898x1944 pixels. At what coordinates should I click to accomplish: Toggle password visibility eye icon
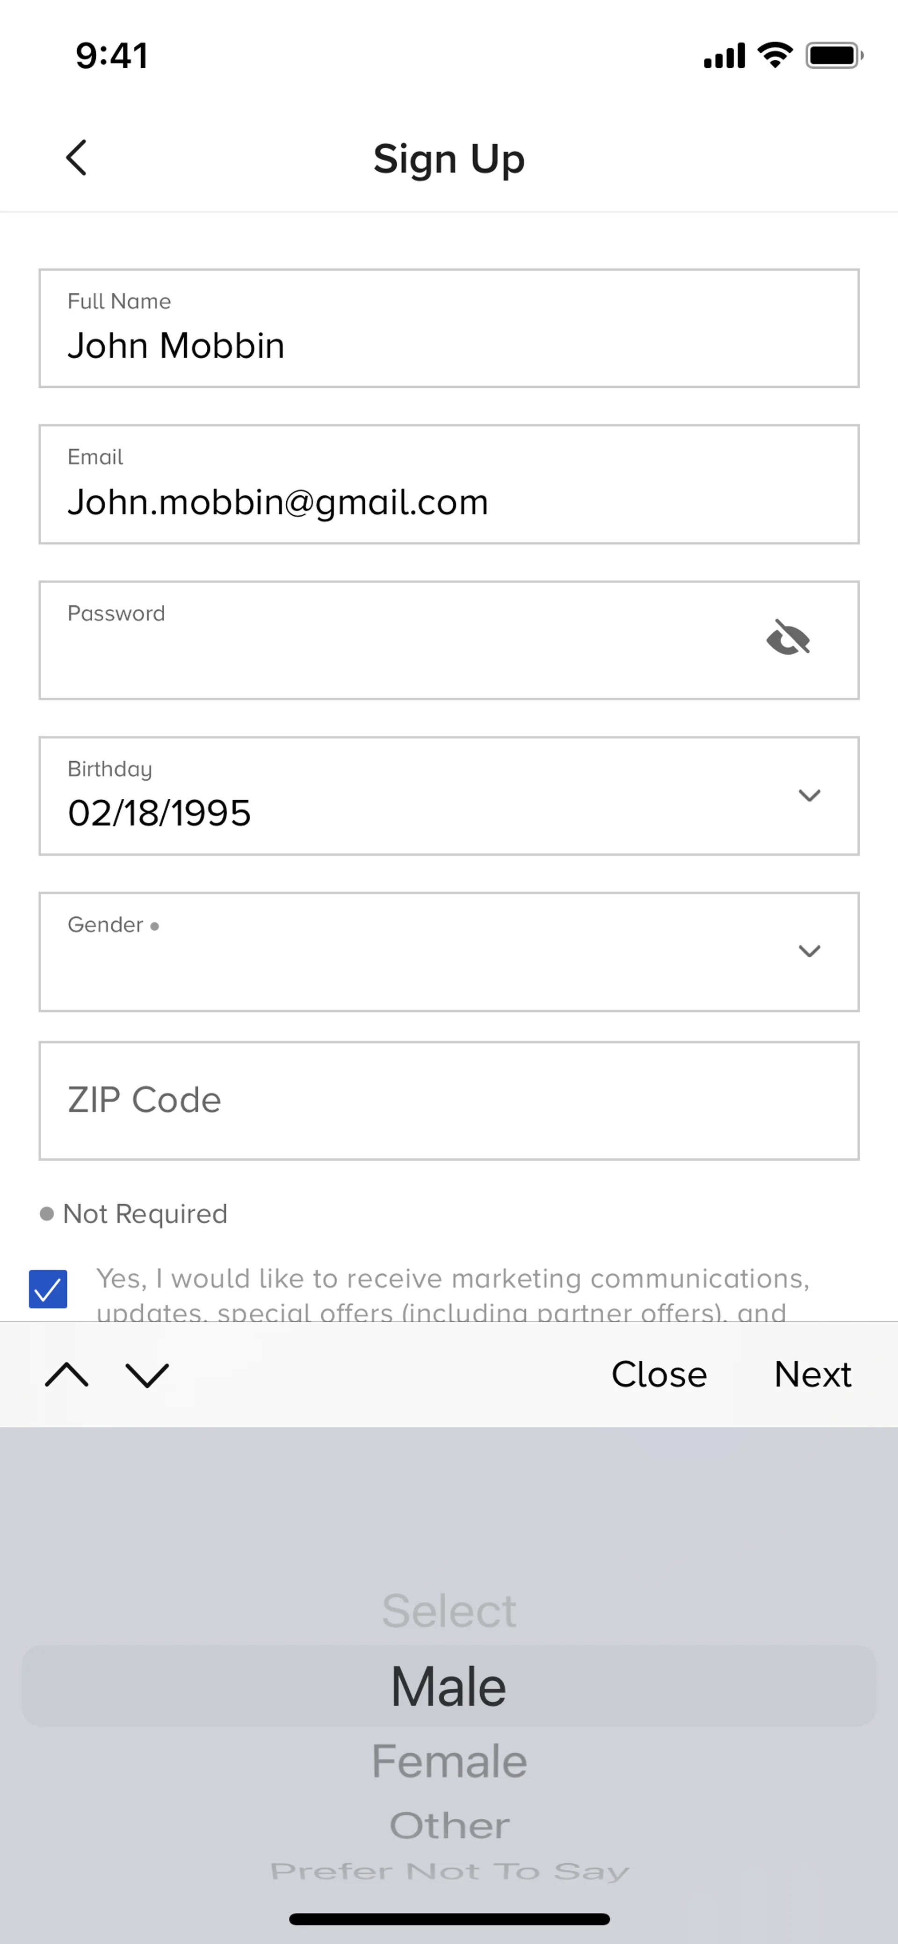788,638
